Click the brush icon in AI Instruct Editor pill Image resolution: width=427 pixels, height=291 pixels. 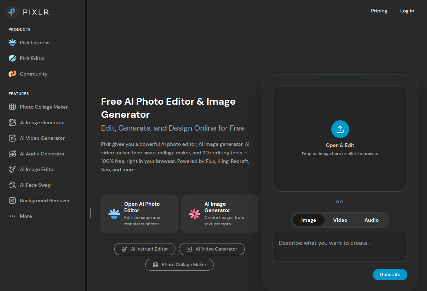point(125,249)
